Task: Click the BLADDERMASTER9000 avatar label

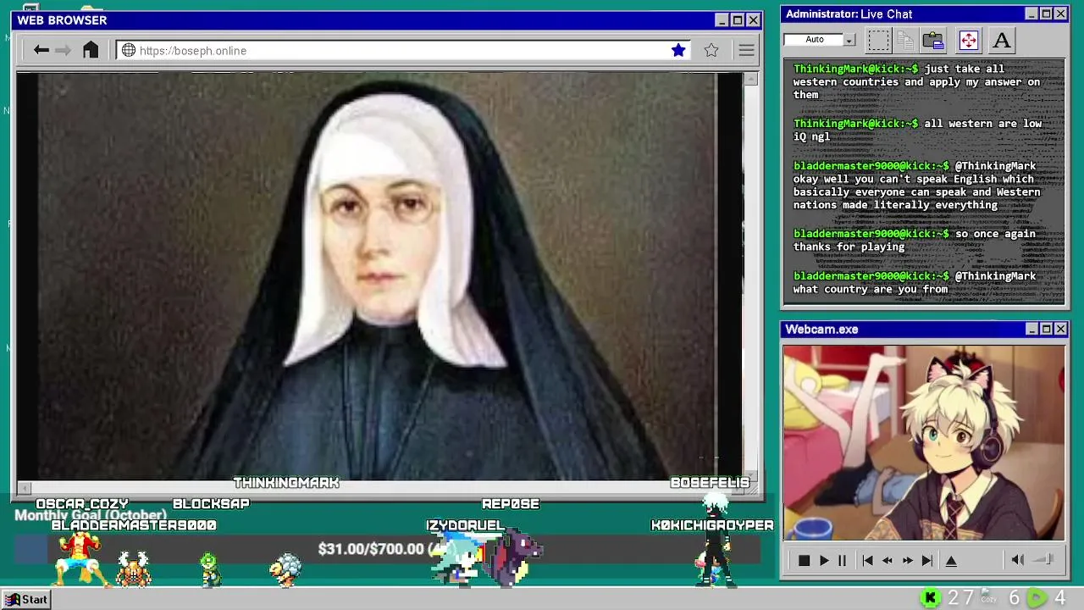Action: [x=134, y=525]
